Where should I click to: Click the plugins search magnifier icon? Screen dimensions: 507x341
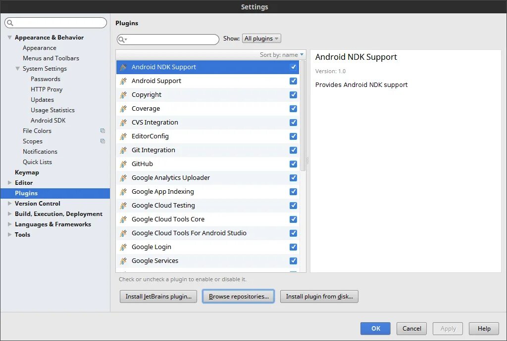tap(122, 40)
